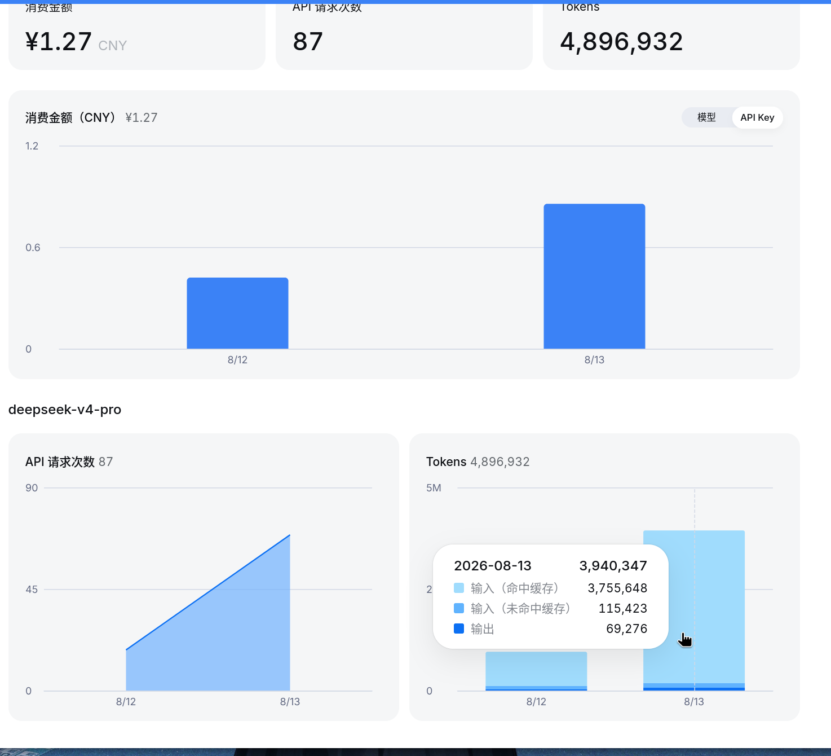The height and width of the screenshot is (756, 831).
Task: Switch chart grouping to 模型
Action: tap(706, 117)
